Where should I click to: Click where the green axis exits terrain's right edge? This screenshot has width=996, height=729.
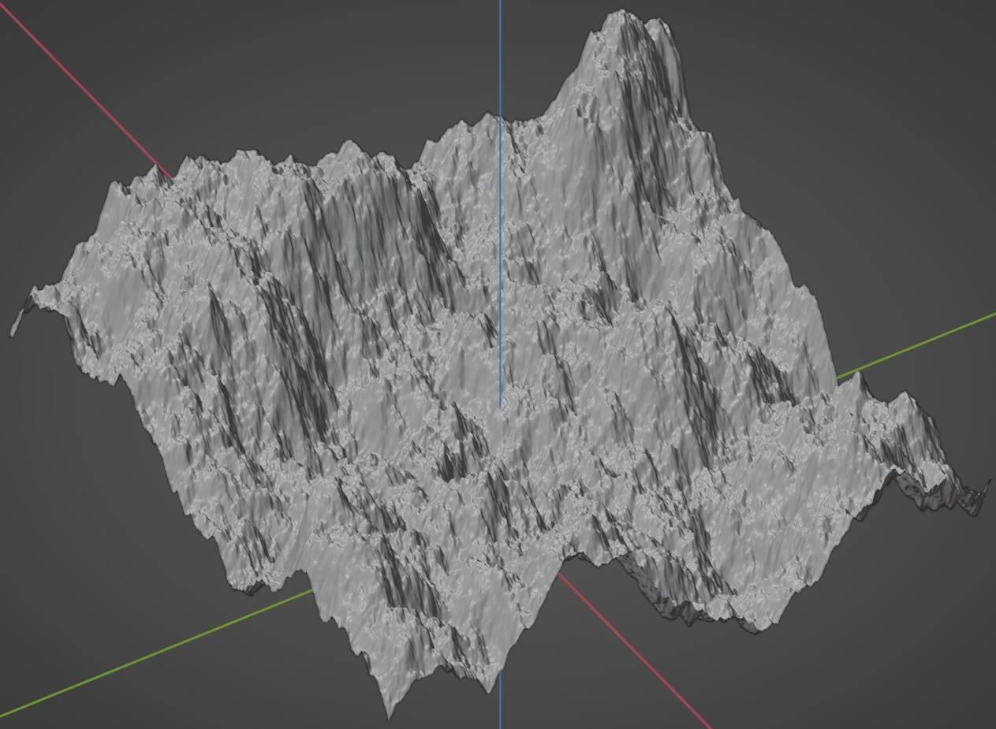coord(839,376)
